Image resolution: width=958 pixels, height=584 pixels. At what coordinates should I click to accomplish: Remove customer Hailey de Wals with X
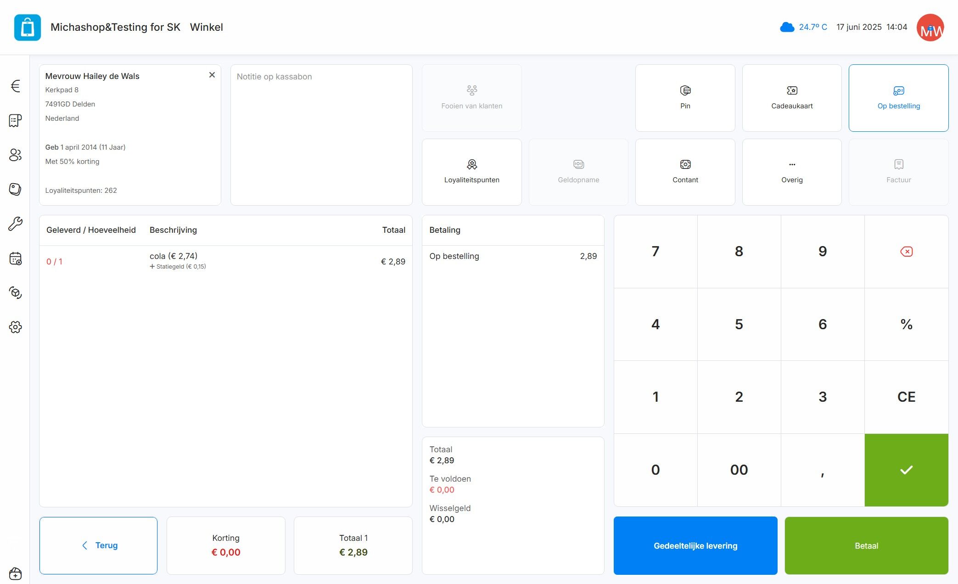click(212, 75)
